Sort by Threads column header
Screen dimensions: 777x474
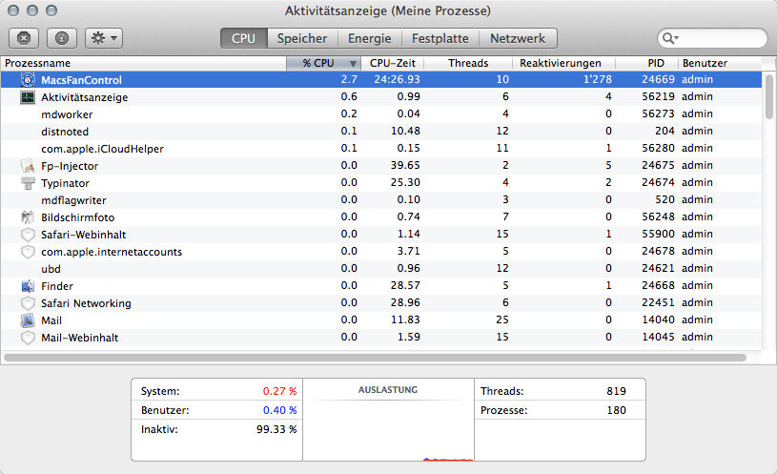pos(468,63)
